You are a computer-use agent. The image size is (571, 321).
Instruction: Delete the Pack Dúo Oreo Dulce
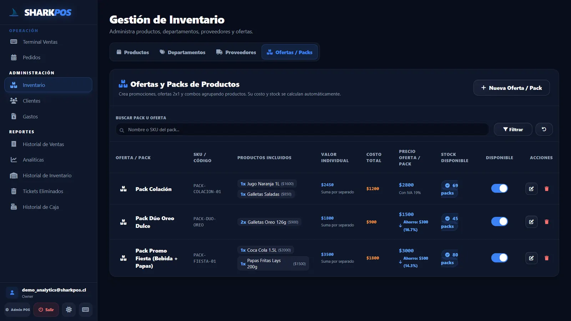[546, 222]
